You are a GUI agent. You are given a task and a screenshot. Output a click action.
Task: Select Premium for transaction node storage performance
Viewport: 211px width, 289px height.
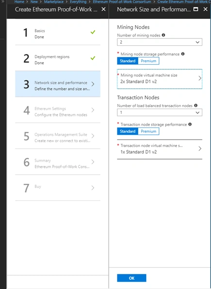click(148, 131)
